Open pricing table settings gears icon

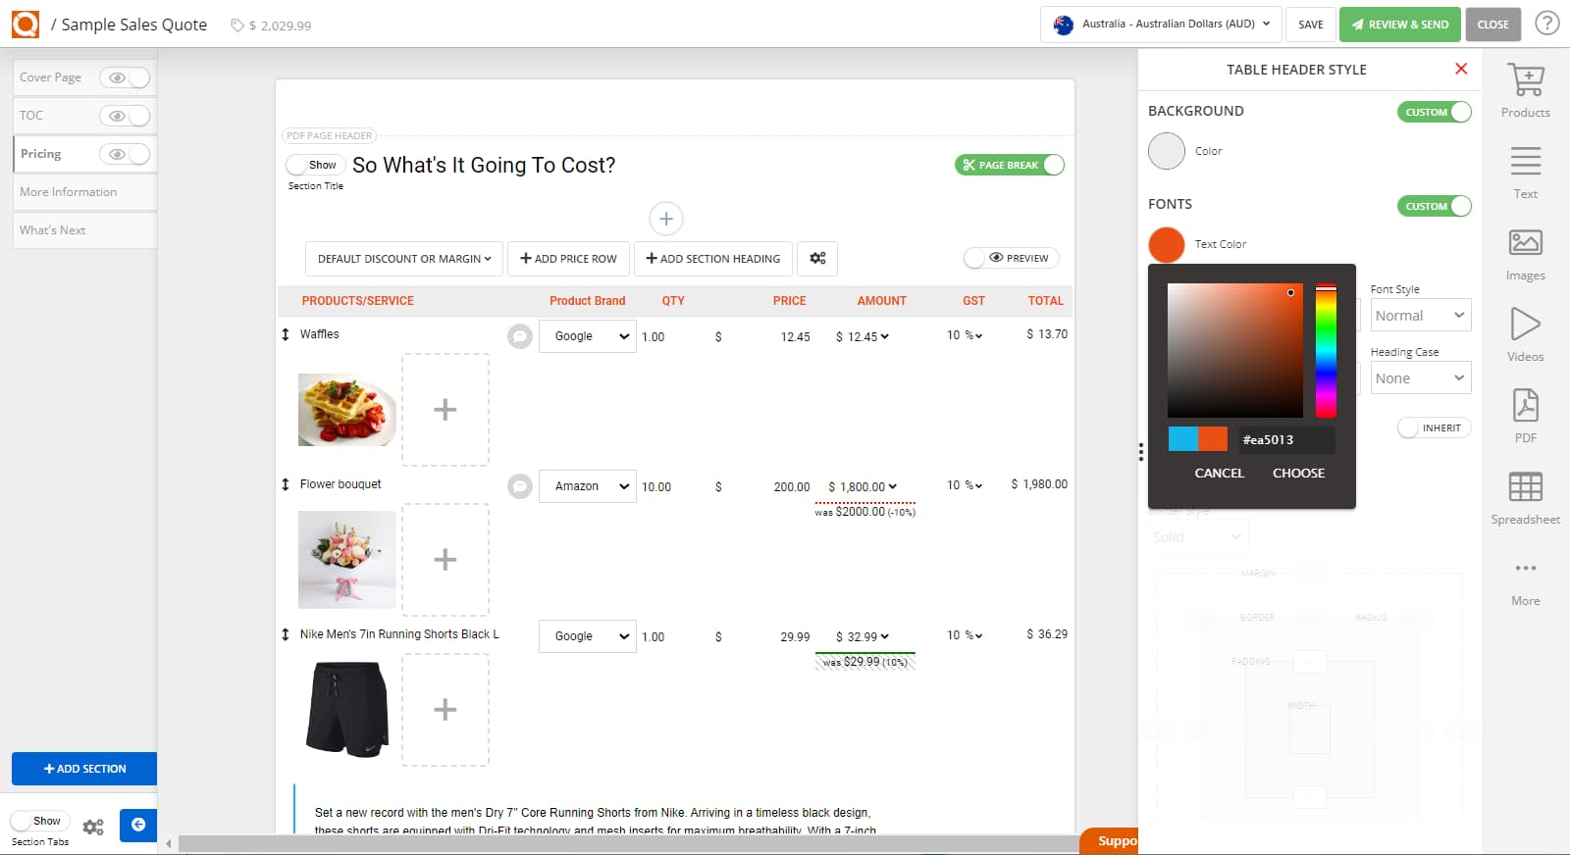coord(817,258)
